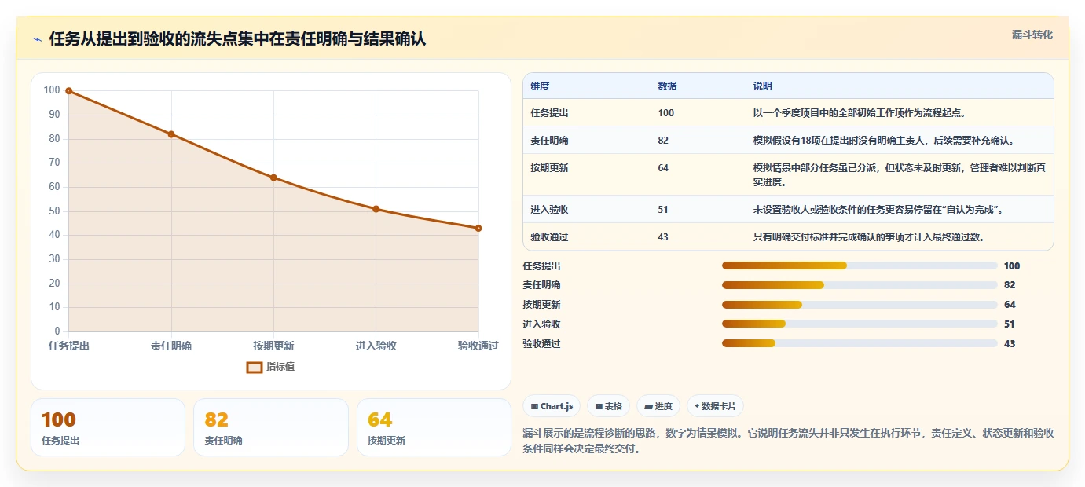Viewport: 1085px width, 487px height.
Task: Click the 任务提出 data point at 100
Action: pos(69,91)
